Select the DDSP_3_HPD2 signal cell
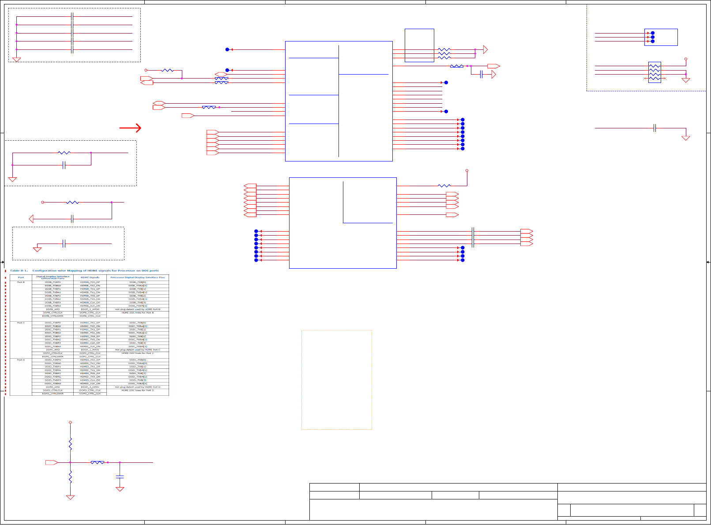Viewport: 711px width, 525px height. [90, 387]
